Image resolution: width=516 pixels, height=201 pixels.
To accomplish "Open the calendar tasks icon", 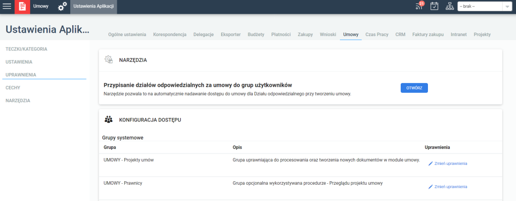I will pyautogui.click(x=434, y=6).
